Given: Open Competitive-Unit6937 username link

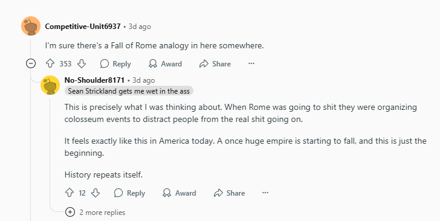Looking at the screenshot, I should pyautogui.click(x=83, y=27).
